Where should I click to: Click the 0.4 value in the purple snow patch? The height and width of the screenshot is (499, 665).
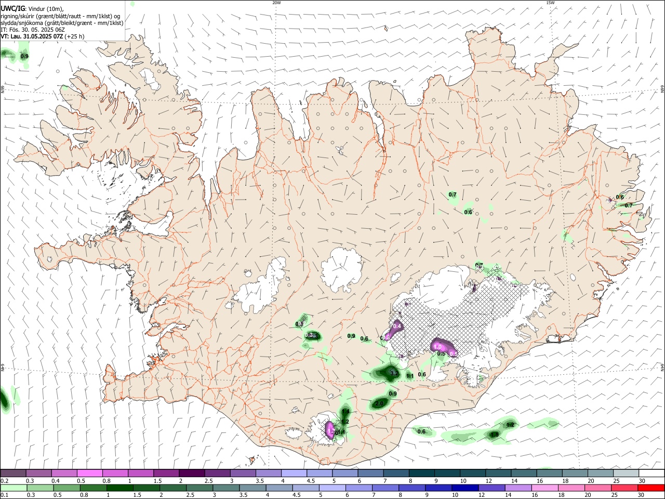(397, 326)
